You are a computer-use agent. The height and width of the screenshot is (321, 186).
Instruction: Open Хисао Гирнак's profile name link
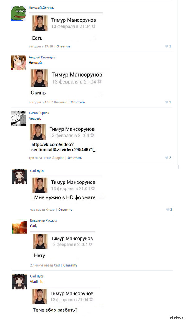pyautogui.click(x=39, y=113)
